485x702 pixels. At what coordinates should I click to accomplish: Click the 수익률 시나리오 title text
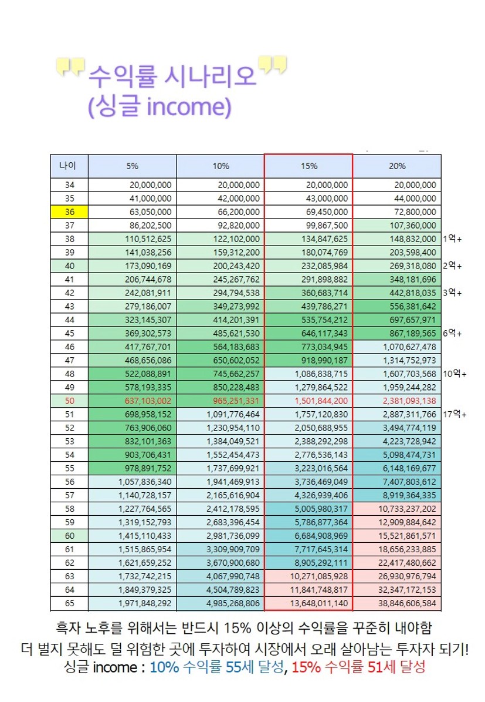(x=172, y=76)
